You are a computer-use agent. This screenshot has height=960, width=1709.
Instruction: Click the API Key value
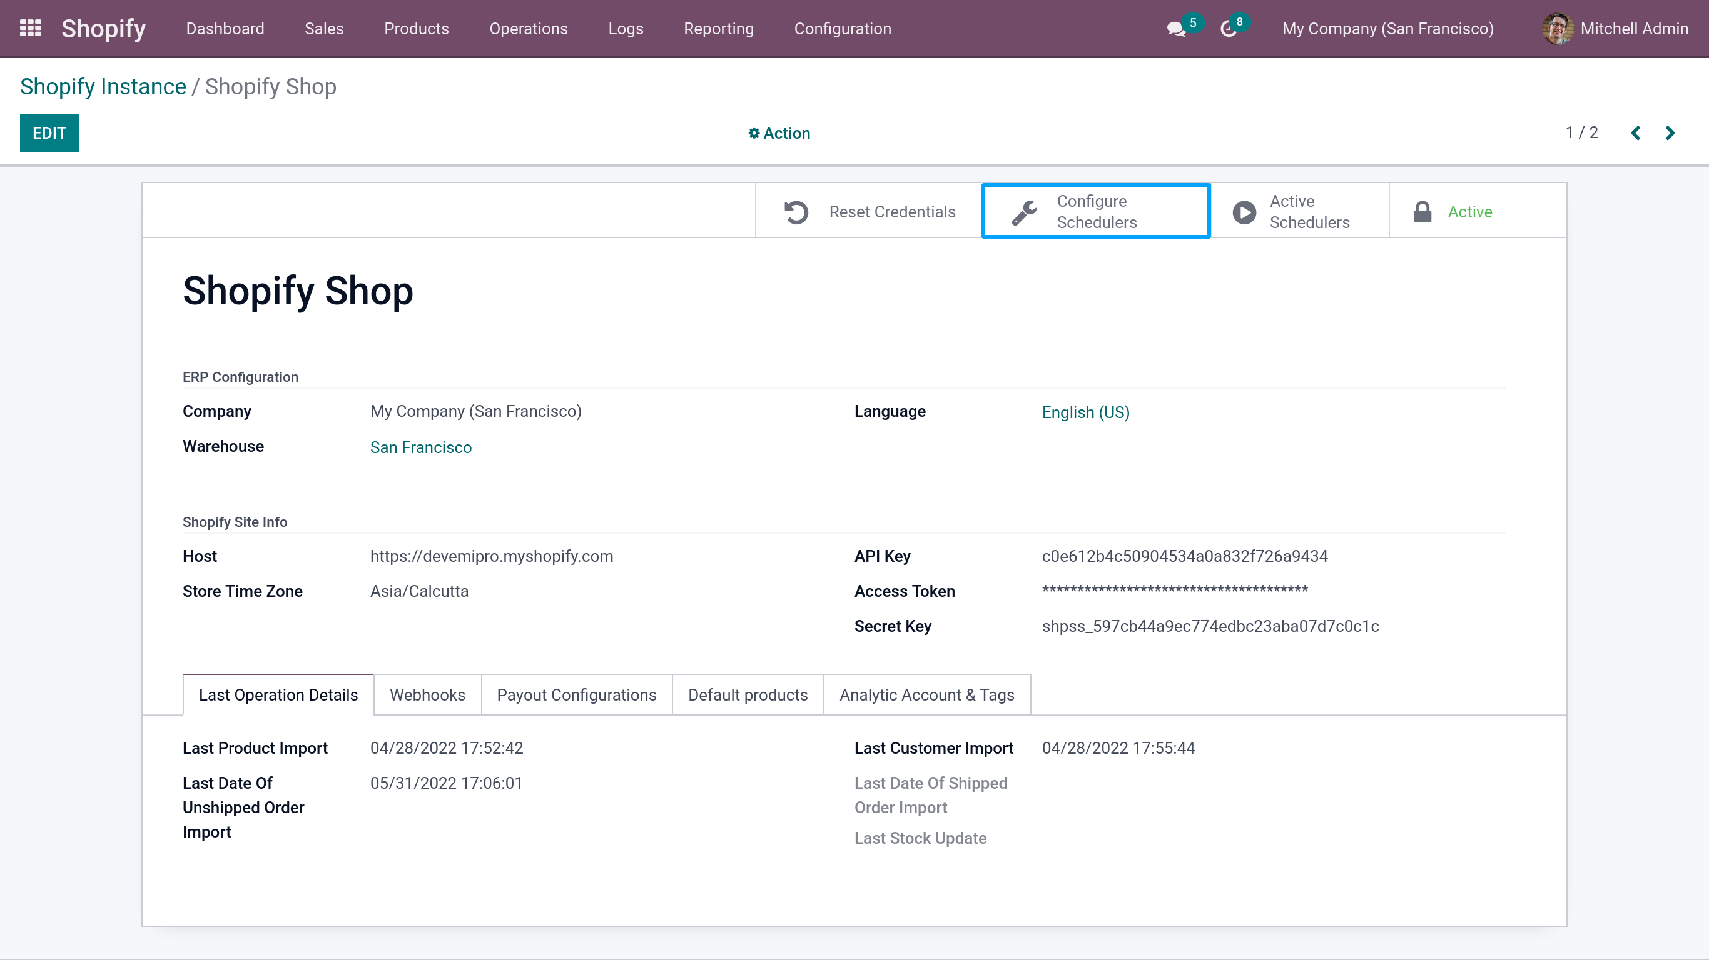1185,556
